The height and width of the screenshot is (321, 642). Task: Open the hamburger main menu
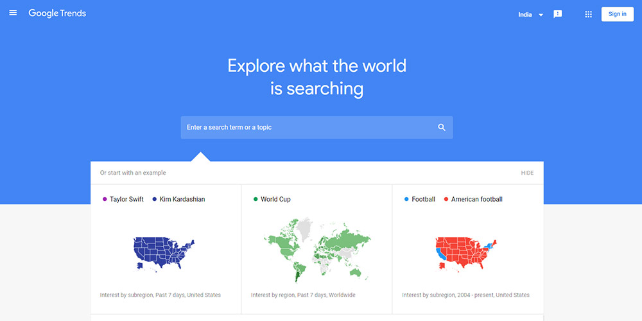pos(13,13)
